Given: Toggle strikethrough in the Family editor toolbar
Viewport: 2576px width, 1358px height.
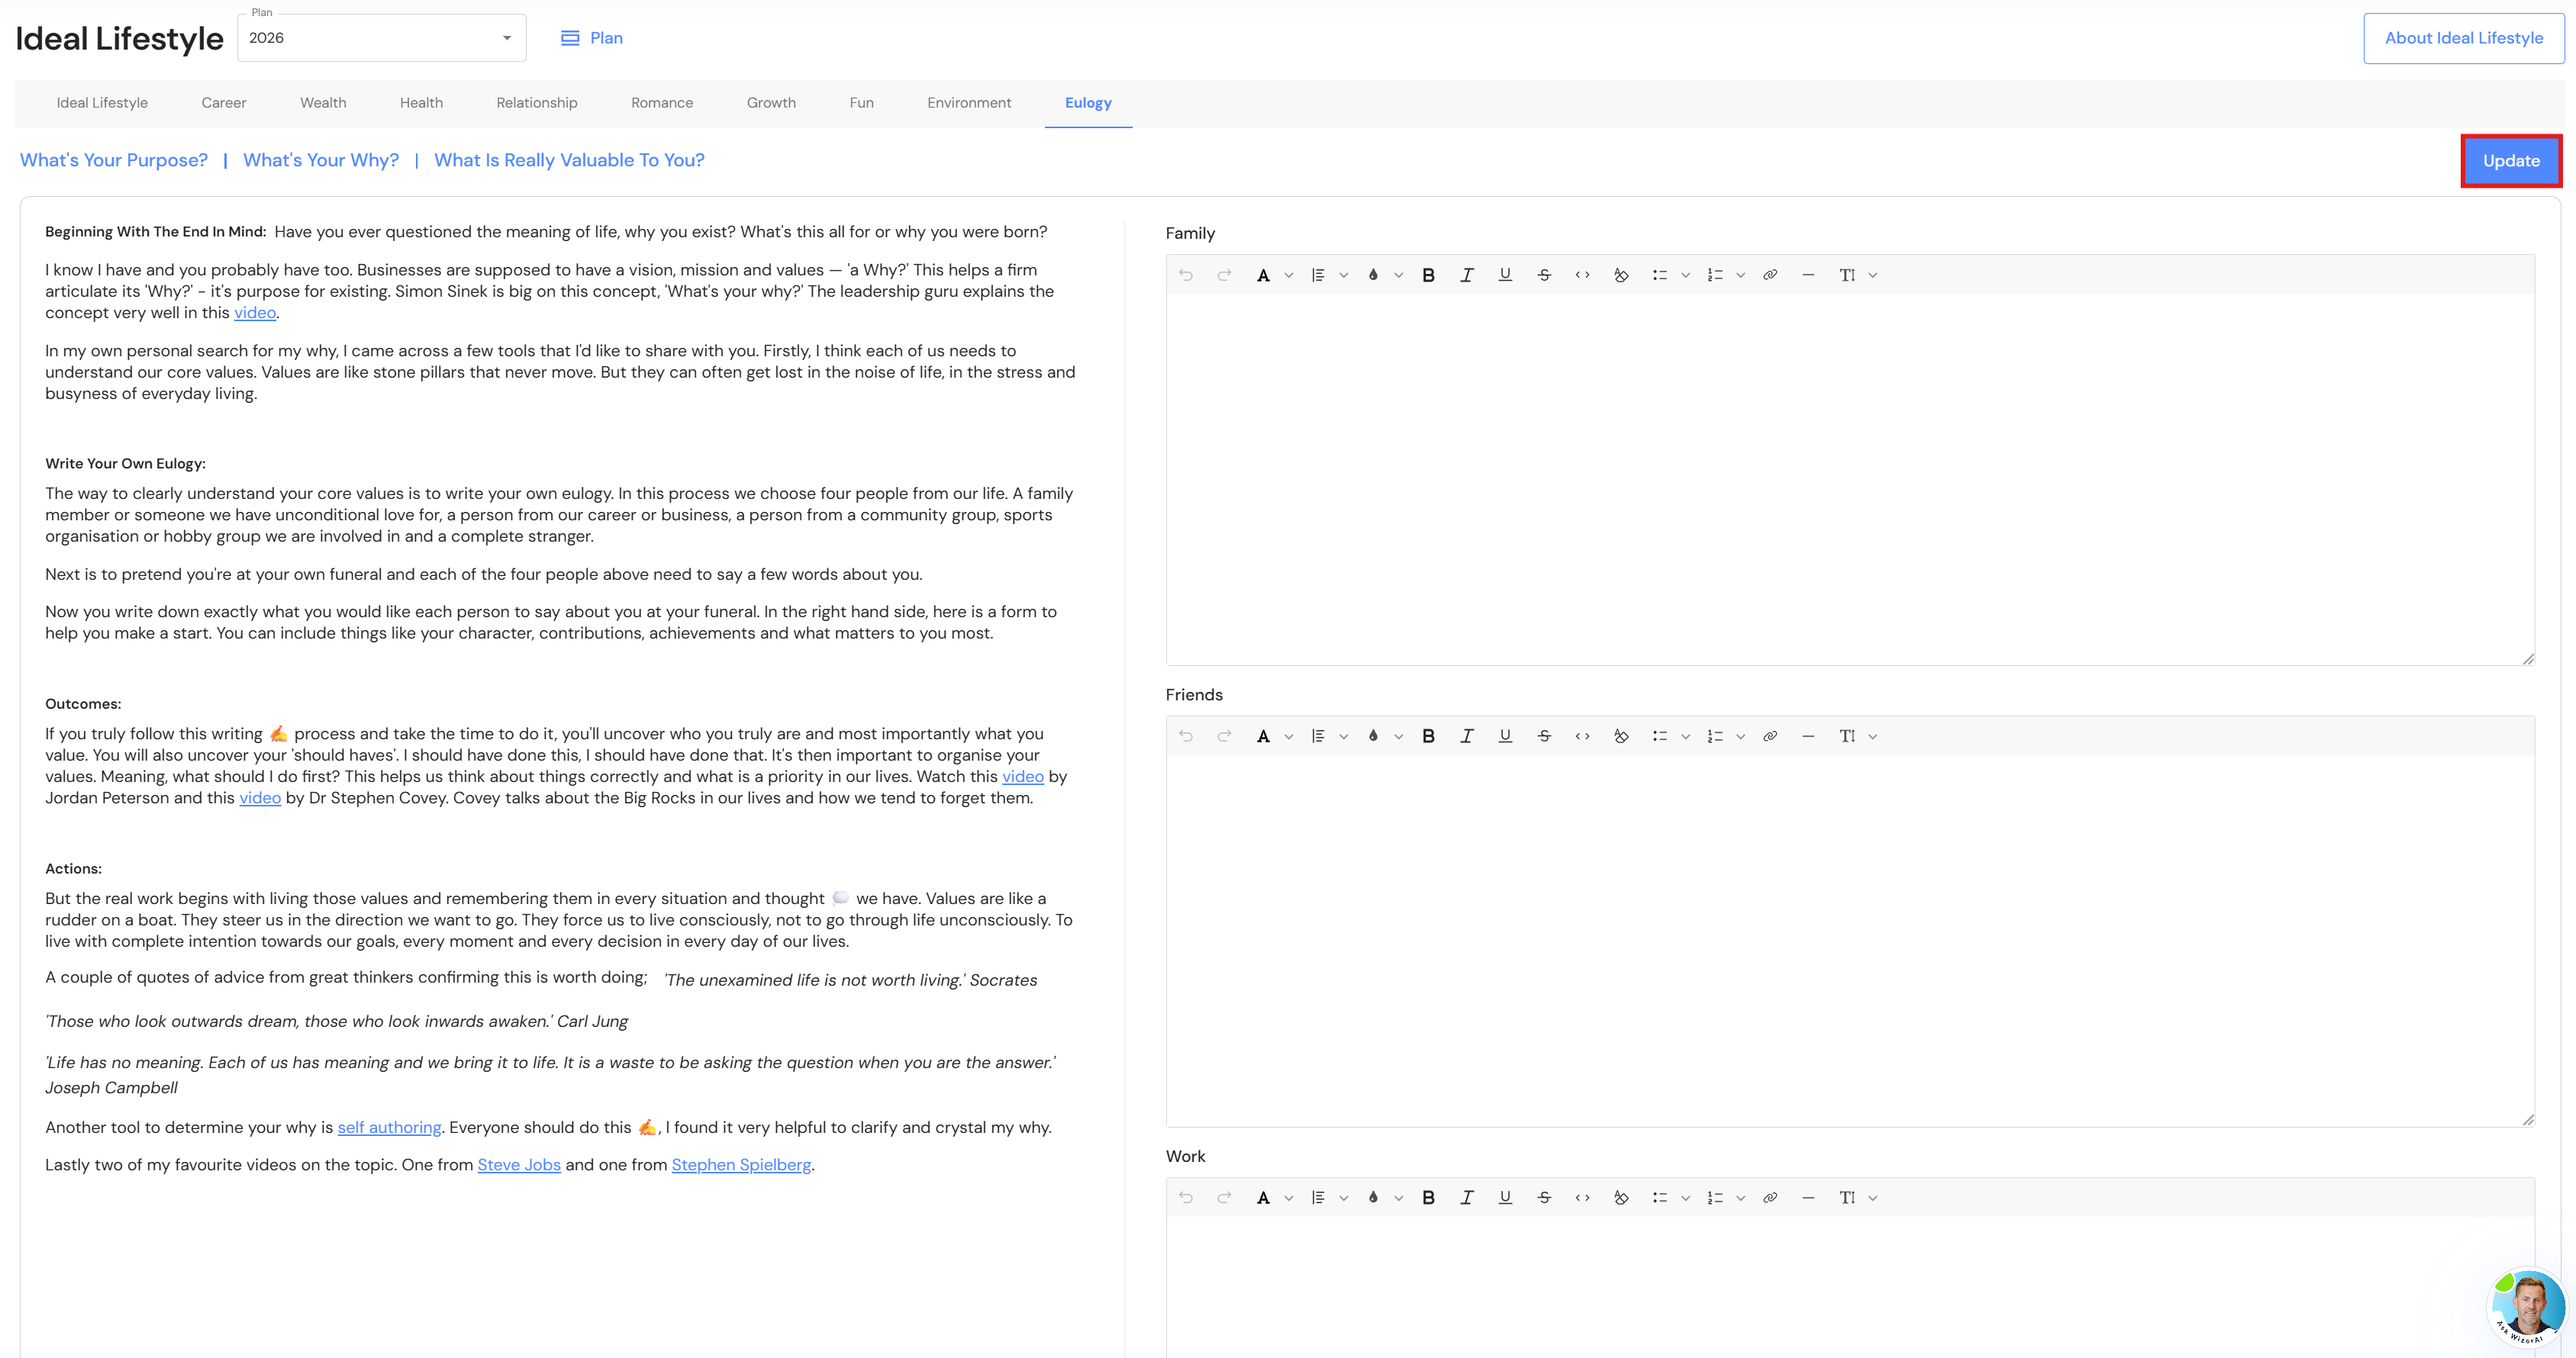Looking at the screenshot, I should [x=1544, y=275].
